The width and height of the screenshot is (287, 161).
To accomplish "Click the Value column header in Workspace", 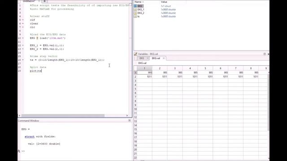I will pos(164,2).
